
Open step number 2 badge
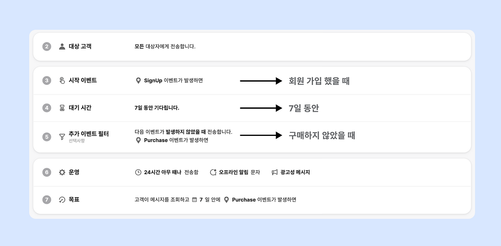pos(47,46)
